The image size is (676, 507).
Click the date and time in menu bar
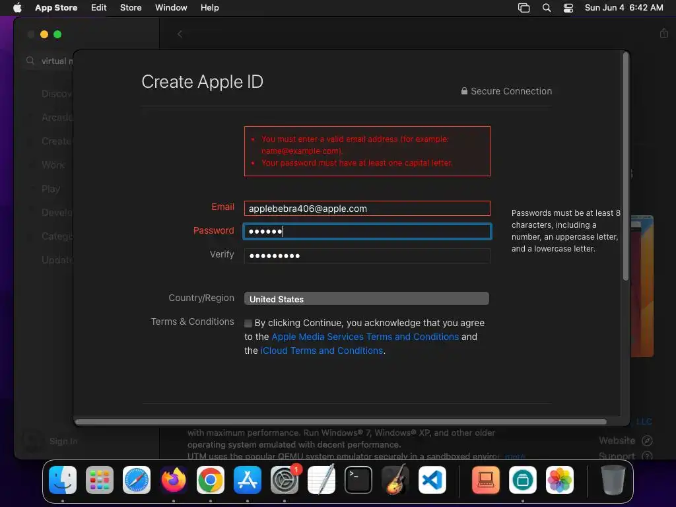coord(624,7)
